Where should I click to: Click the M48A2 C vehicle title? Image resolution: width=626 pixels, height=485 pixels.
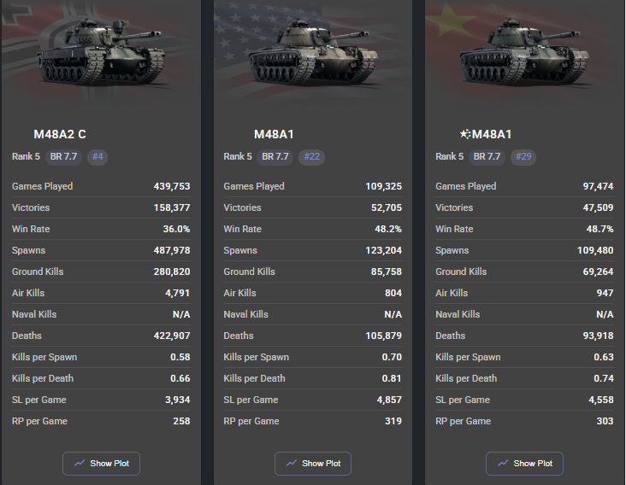click(60, 134)
